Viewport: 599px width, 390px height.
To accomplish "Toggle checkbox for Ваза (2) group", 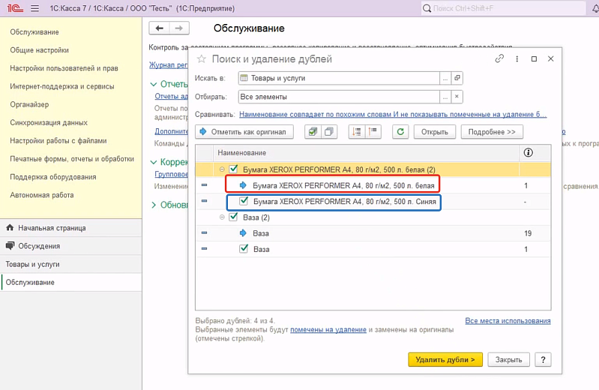I will point(233,217).
